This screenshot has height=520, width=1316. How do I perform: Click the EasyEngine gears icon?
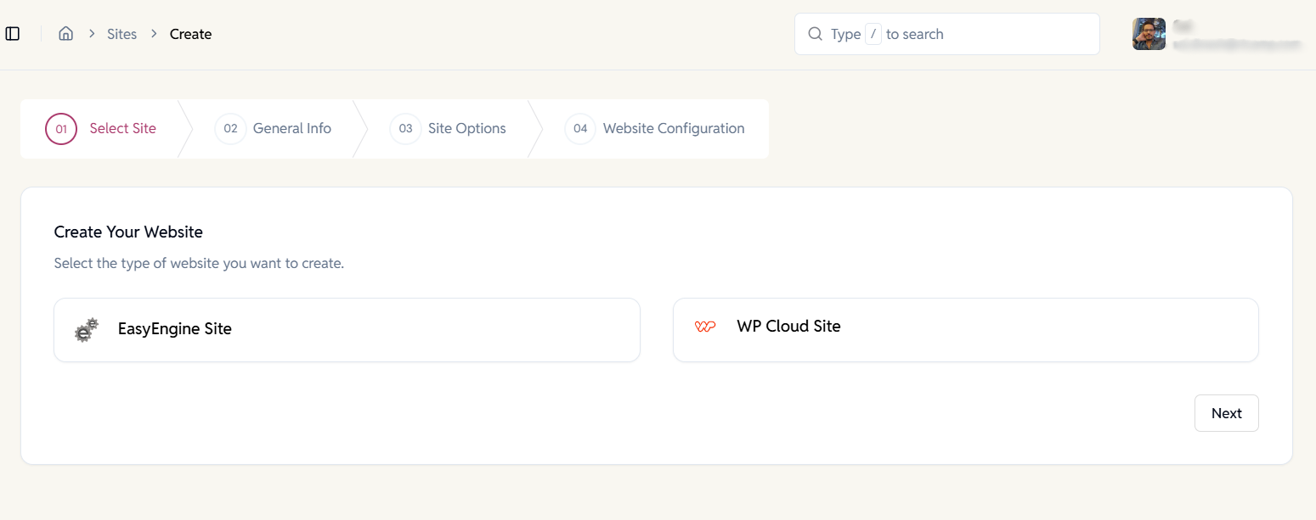(87, 330)
